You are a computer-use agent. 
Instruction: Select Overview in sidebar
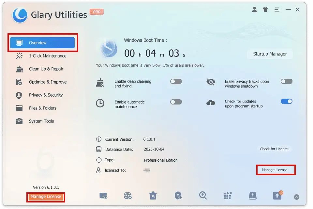[42, 42]
